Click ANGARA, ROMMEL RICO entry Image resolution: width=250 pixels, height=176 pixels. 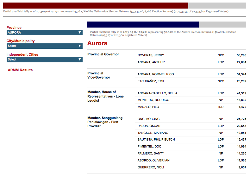click(155, 74)
